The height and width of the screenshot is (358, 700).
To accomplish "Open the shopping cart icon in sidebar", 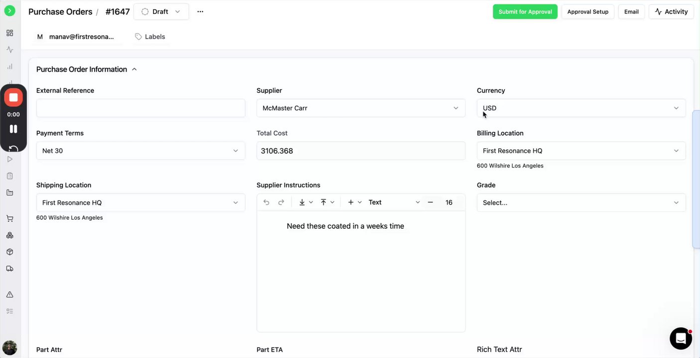I will pos(9,219).
